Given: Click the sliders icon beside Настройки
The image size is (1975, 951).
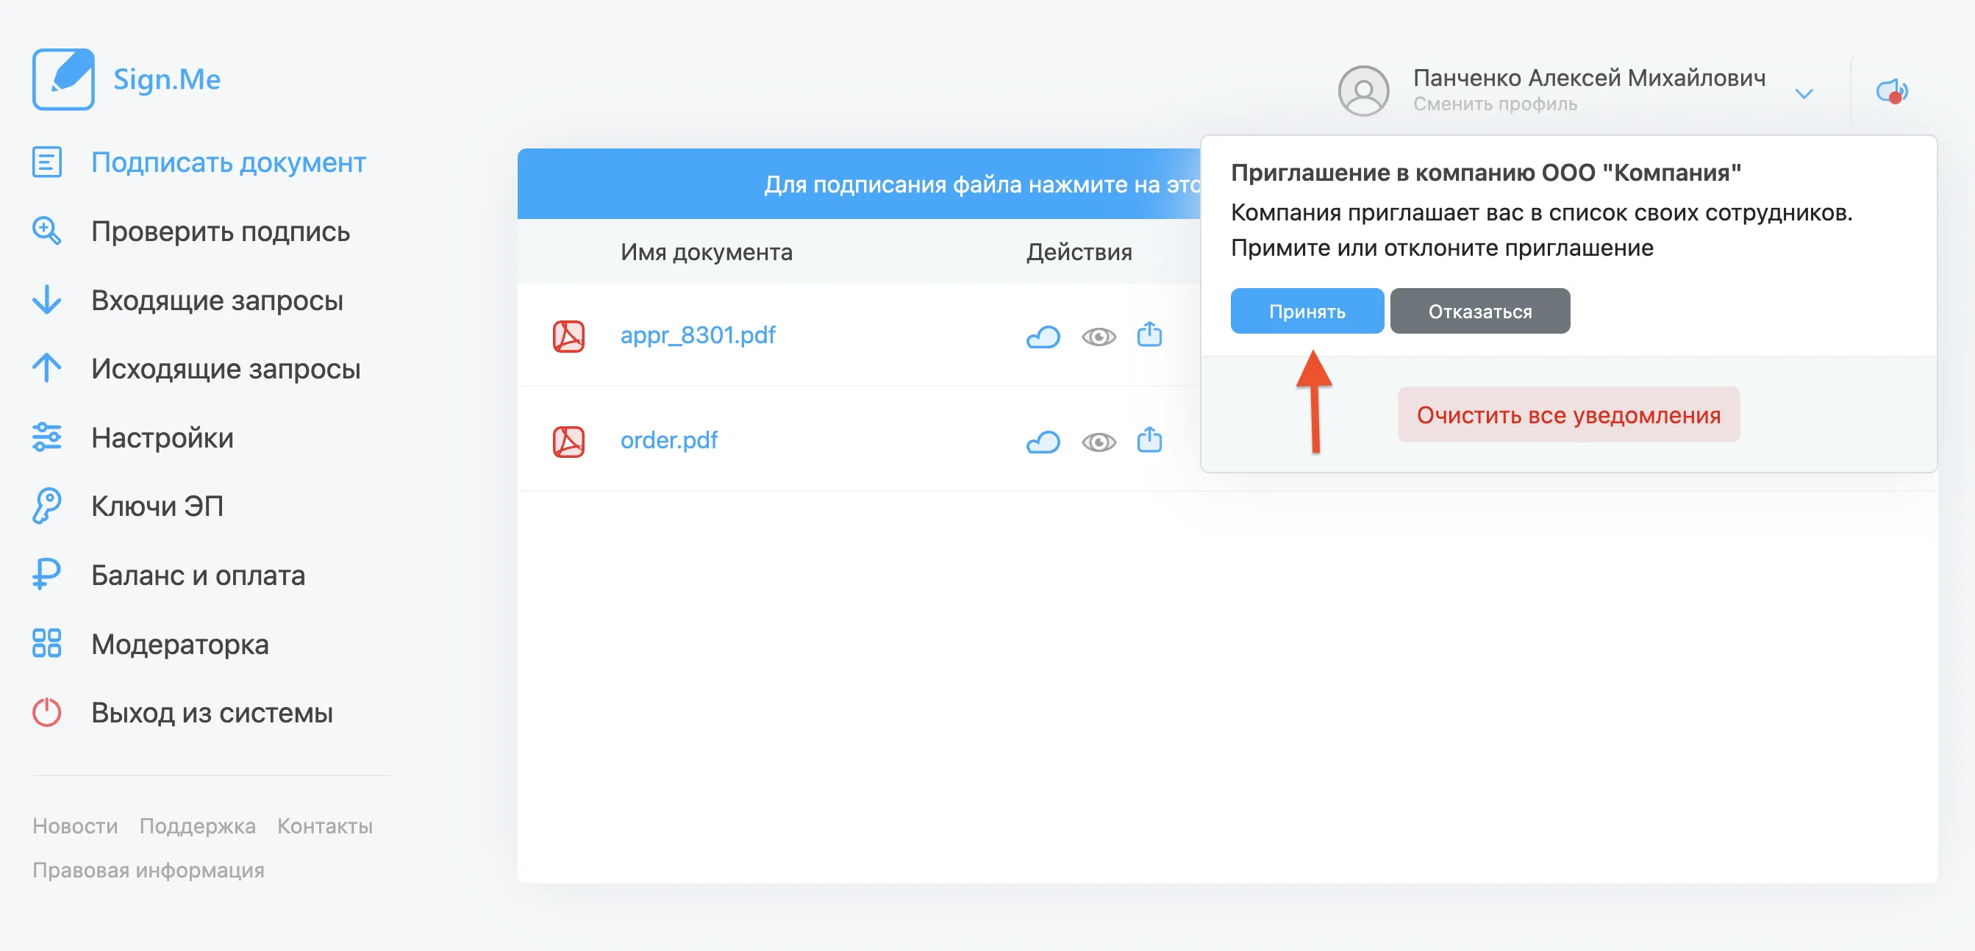Looking at the screenshot, I should click(x=47, y=437).
